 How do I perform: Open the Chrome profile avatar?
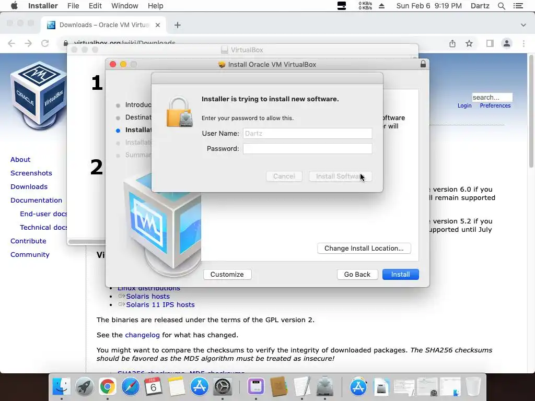[x=507, y=43]
